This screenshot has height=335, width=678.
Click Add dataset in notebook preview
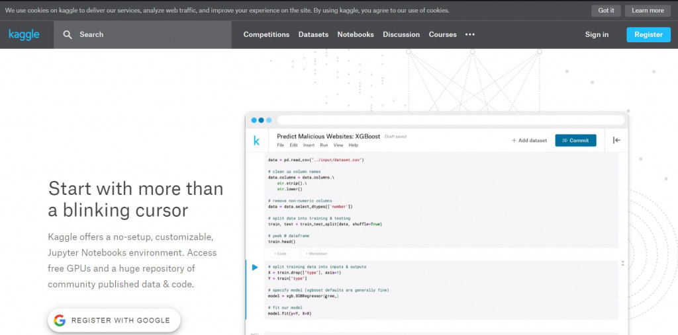click(x=529, y=140)
